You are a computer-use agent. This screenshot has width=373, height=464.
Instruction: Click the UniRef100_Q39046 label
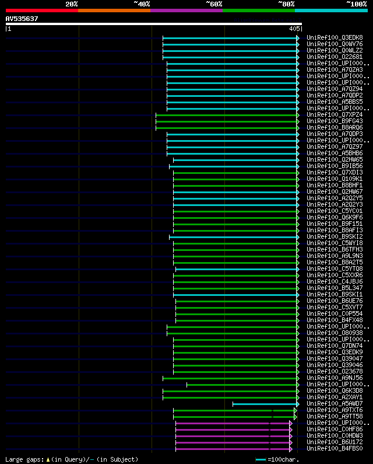[335, 365]
